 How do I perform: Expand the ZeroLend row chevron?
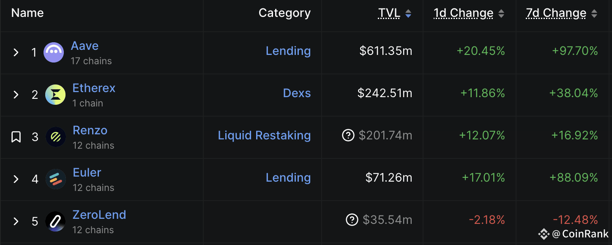[16, 221]
